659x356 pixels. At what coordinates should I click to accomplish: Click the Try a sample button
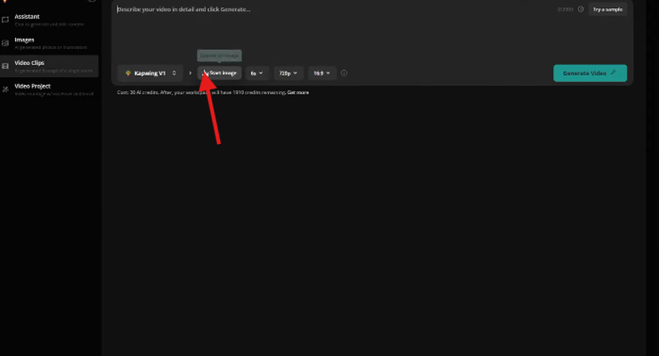click(x=607, y=10)
